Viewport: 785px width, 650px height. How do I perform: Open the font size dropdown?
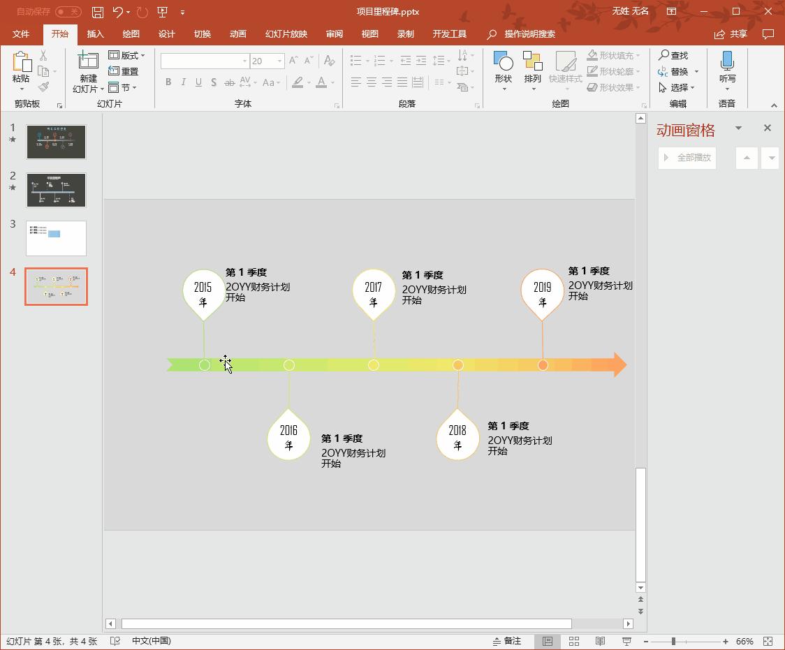[x=279, y=61]
